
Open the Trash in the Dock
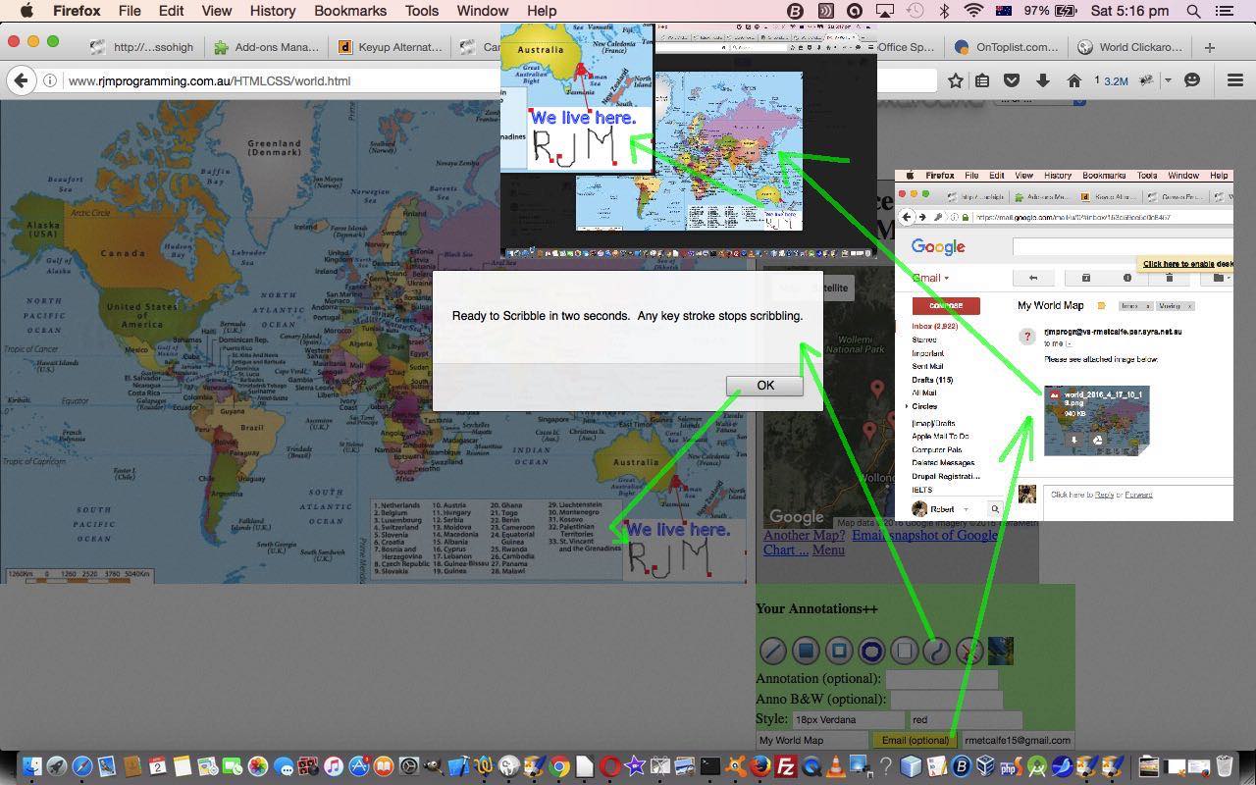tap(1225, 766)
